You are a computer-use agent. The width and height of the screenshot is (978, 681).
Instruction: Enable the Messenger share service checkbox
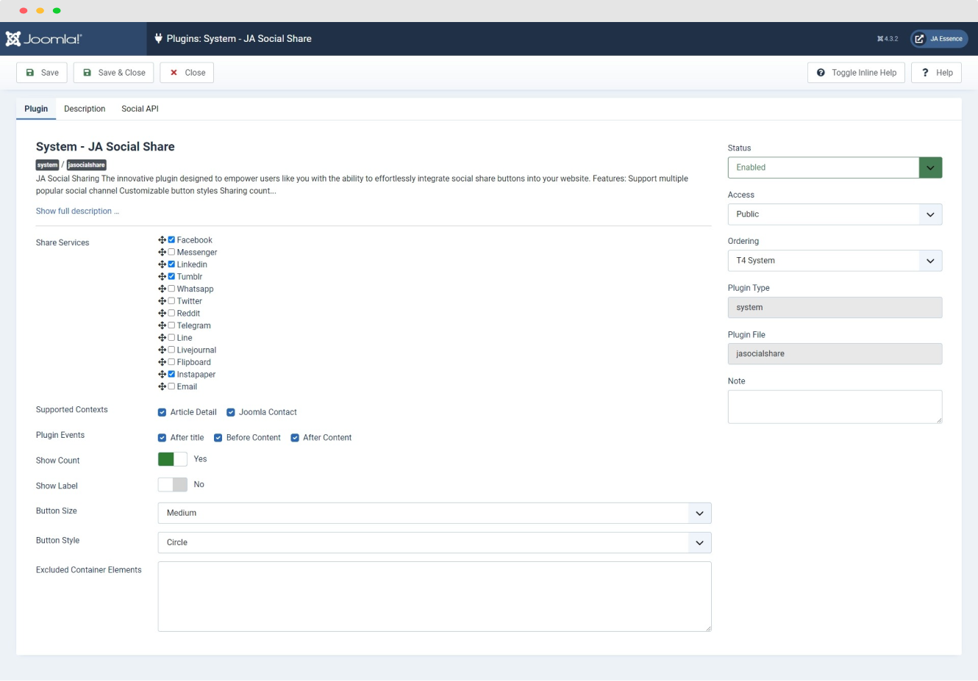[x=171, y=252]
